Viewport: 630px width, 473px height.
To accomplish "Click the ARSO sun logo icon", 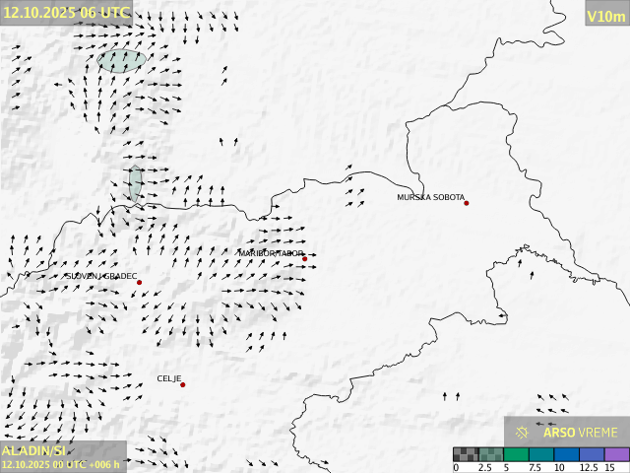I will click(x=522, y=433).
